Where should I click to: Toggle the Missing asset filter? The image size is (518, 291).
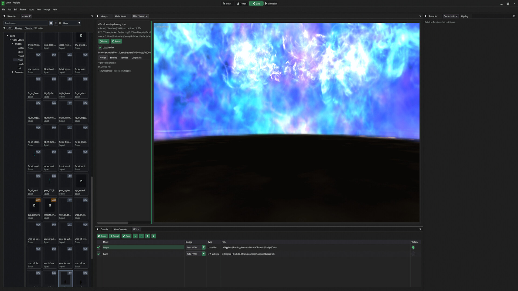point(18,28)
